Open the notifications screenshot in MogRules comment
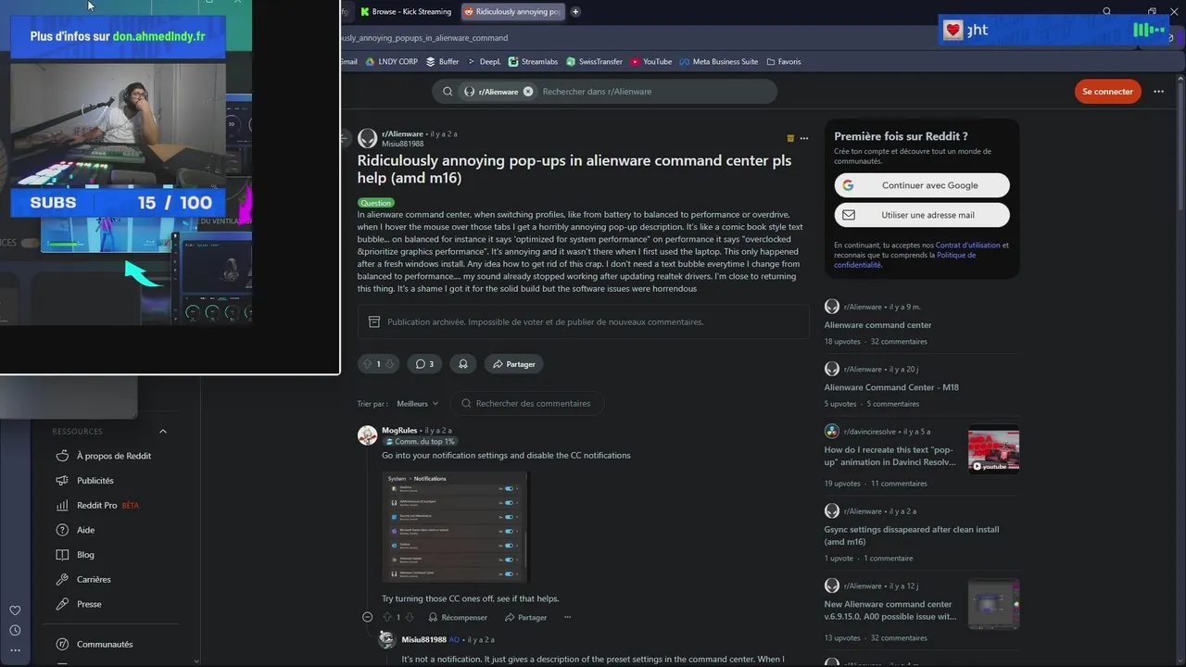The image size is (1186, 667). coord(455,527)
